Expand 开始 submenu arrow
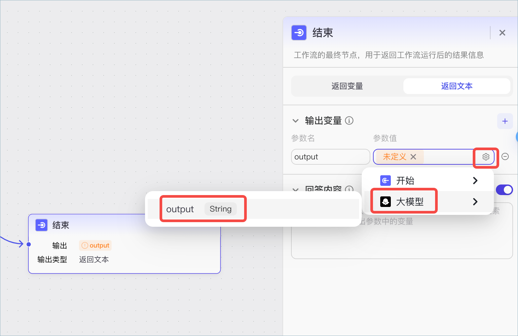This screenshot has height=336, width=518. tap(475, 181)
